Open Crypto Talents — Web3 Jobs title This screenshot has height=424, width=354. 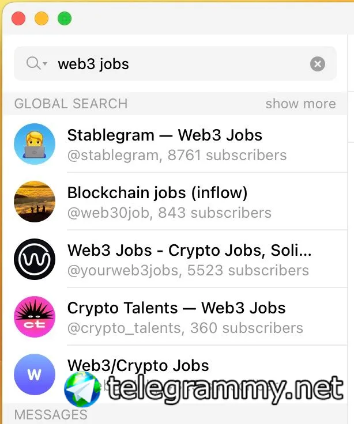(176, 308)
